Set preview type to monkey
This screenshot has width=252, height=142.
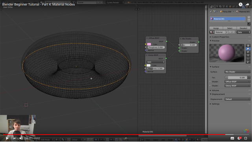point(248,55)
